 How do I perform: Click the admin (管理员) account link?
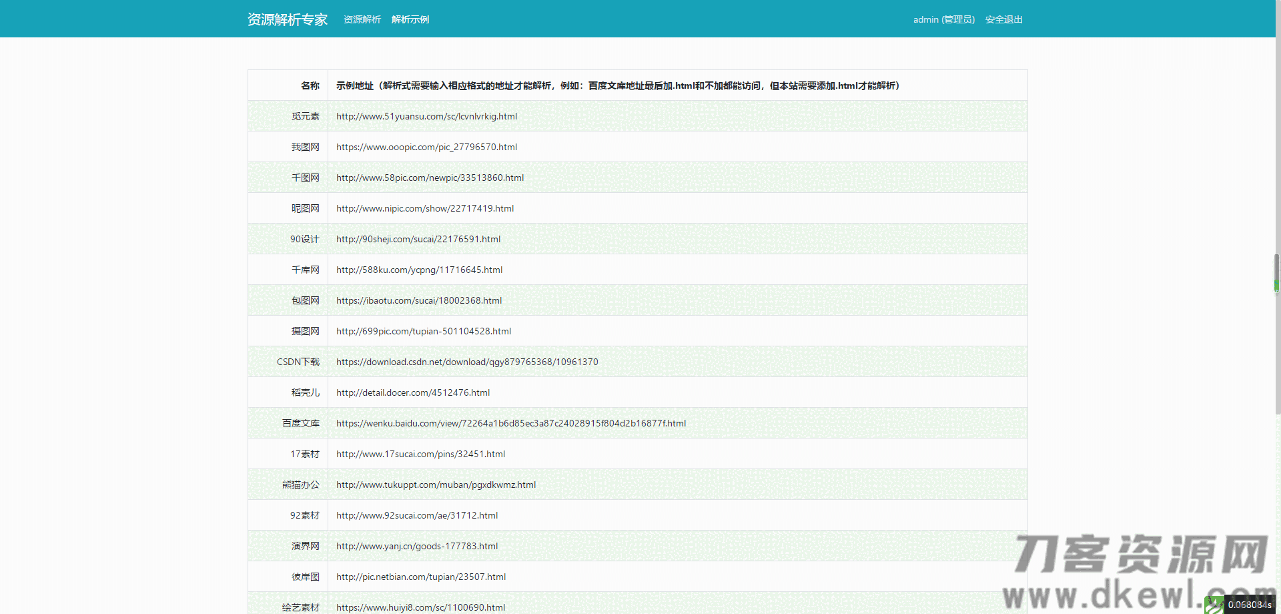(x=943, y=19)
